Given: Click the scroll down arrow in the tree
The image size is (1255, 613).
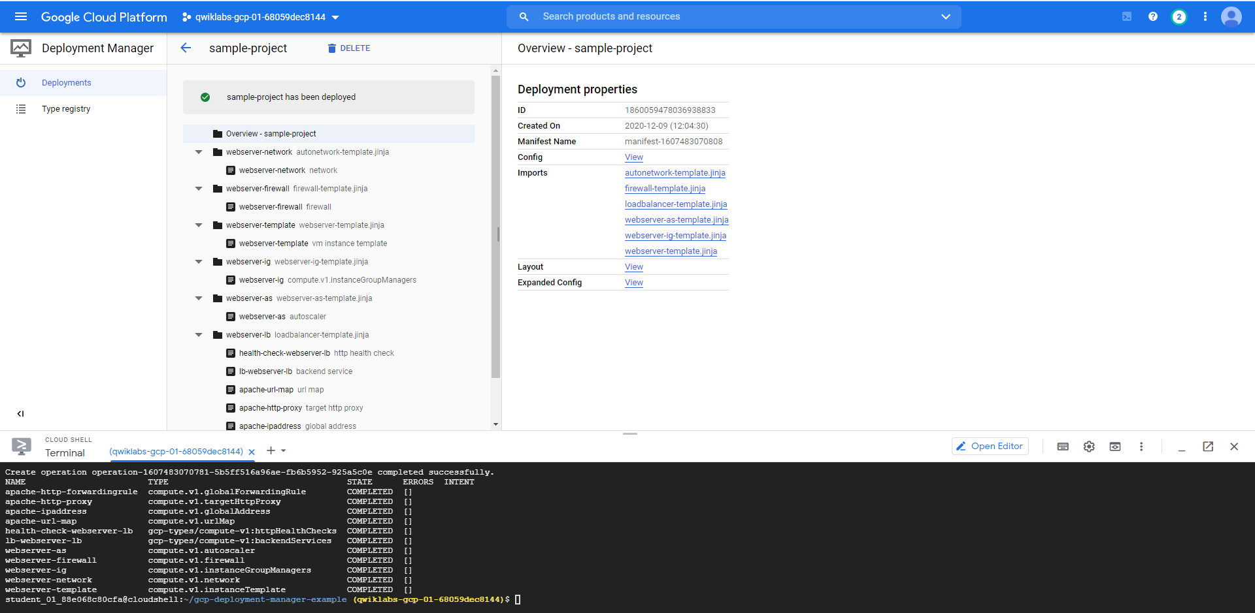Looking at the screenshot, I should click(x=495, y=424).
